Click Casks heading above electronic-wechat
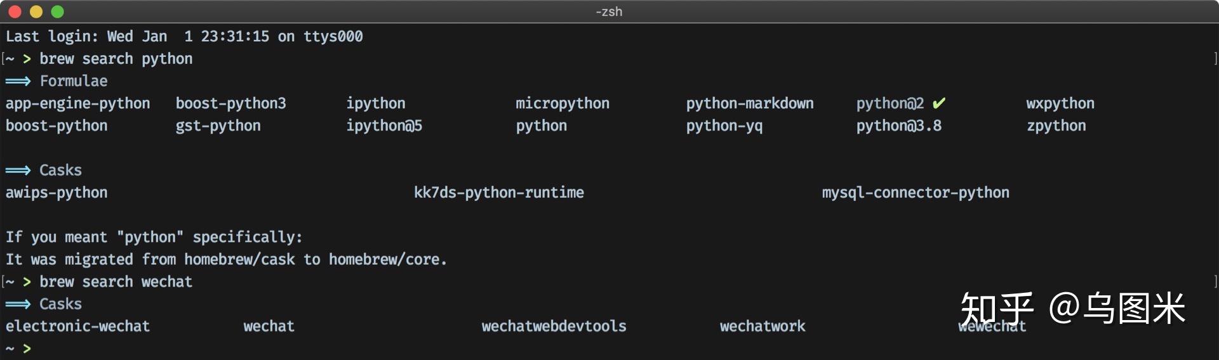Viewport: 1219px width, 360px height. coord(60,304)
